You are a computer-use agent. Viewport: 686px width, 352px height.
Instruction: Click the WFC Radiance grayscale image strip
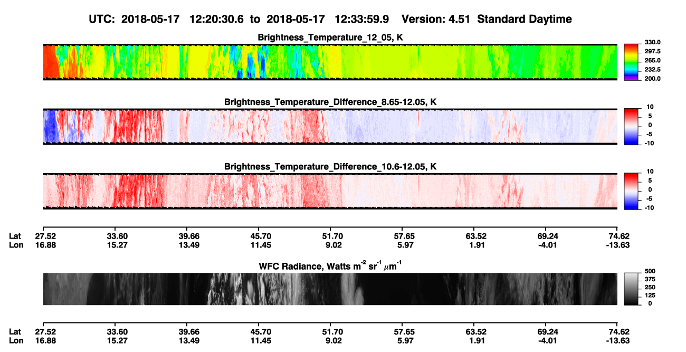[330, 289]
